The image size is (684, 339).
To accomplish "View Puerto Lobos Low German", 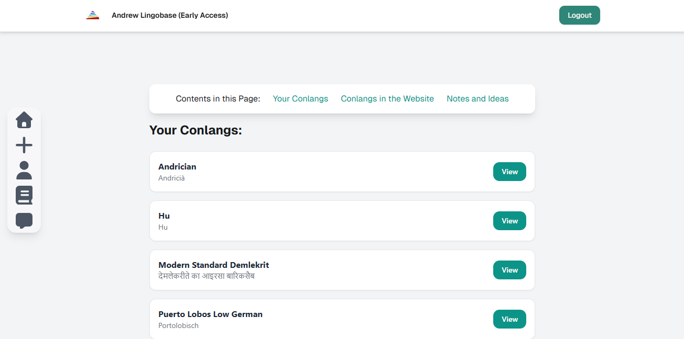I will coord(509,319).
